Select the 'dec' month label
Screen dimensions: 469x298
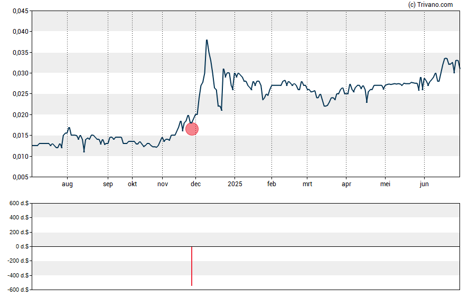pyautogui.click(x=195, y=184)
